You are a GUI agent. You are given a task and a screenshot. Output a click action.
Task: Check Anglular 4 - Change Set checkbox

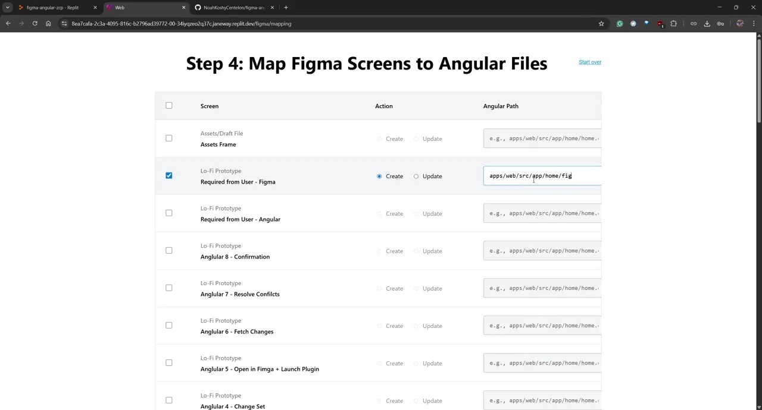click(x=169, y=400)
